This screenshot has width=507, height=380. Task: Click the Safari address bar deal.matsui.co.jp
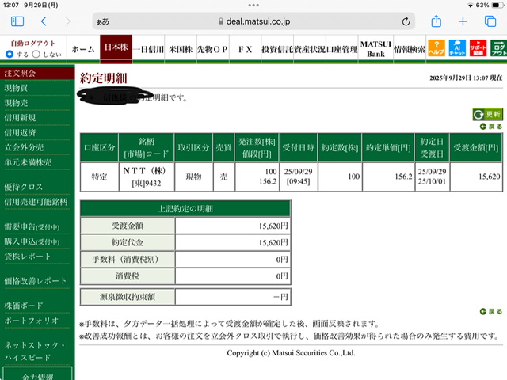[x=253, y=21]
